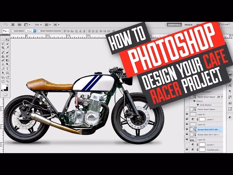
Task: Select the History Brush tool
Action: (x=7, y=57)
